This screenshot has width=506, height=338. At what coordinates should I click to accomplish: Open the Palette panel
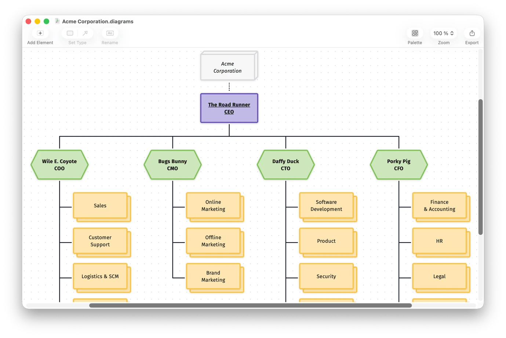(x=415, y=33)
